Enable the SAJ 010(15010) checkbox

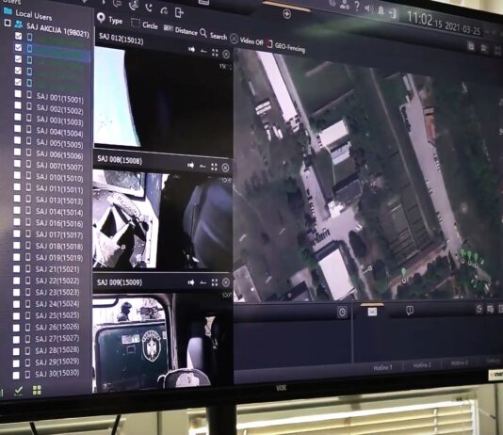[x=17, y=175]
